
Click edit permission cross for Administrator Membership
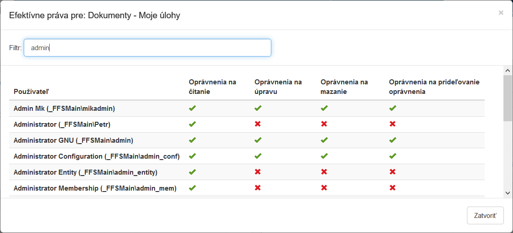tap(258, 188)
